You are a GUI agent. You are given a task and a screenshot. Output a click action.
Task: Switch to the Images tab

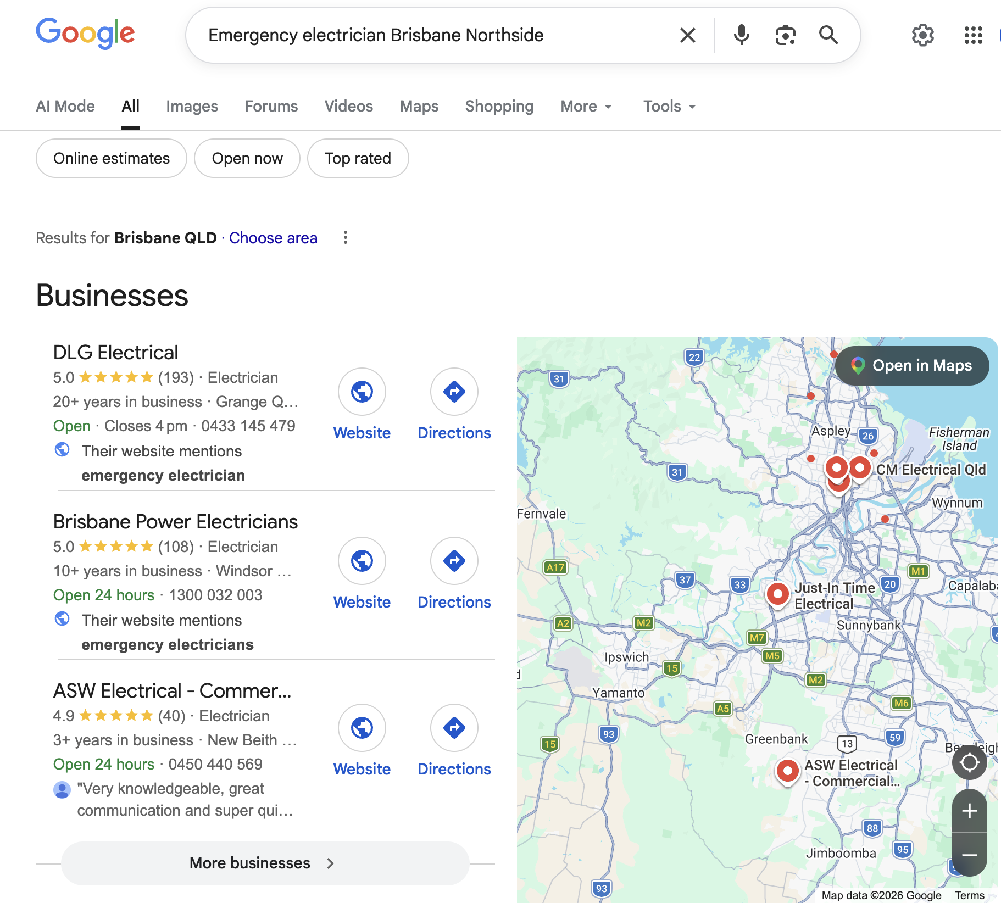(192, 106)
